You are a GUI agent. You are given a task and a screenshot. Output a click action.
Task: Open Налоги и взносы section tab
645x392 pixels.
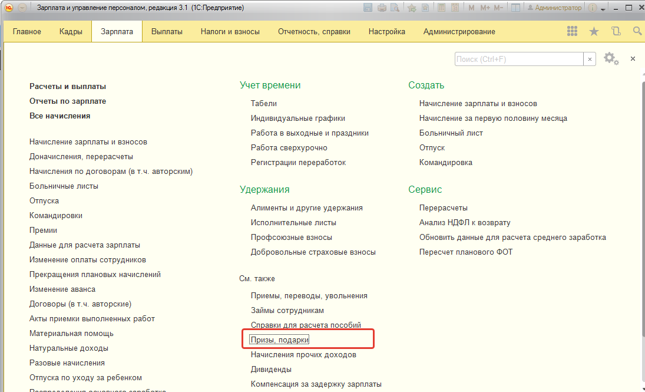pyautogui.click(x=230, y=31)
